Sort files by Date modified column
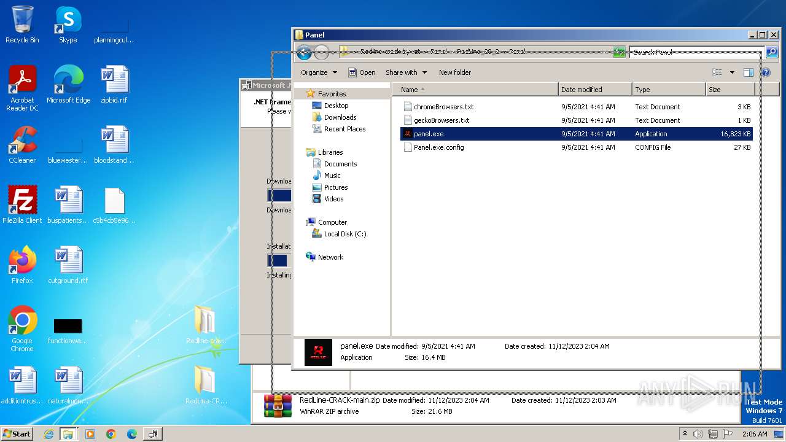 pos(595,90)
